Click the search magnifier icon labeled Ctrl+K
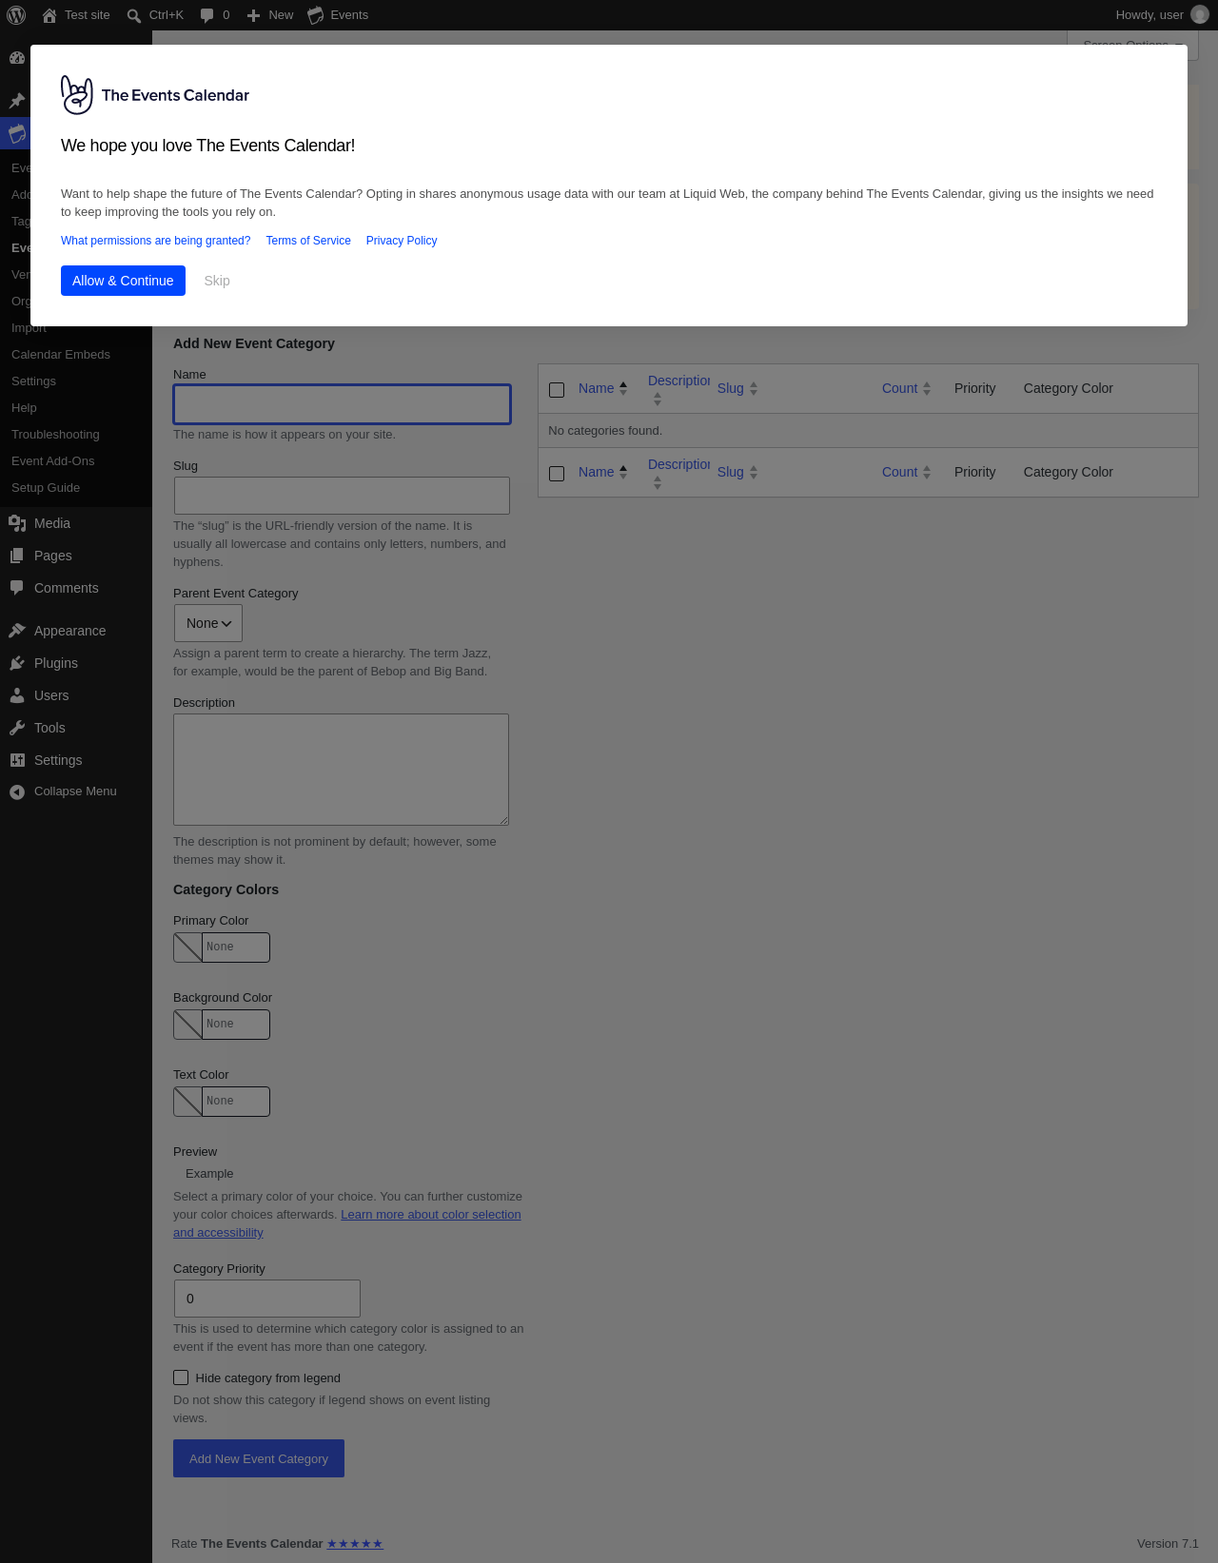 tap(134, 15)
